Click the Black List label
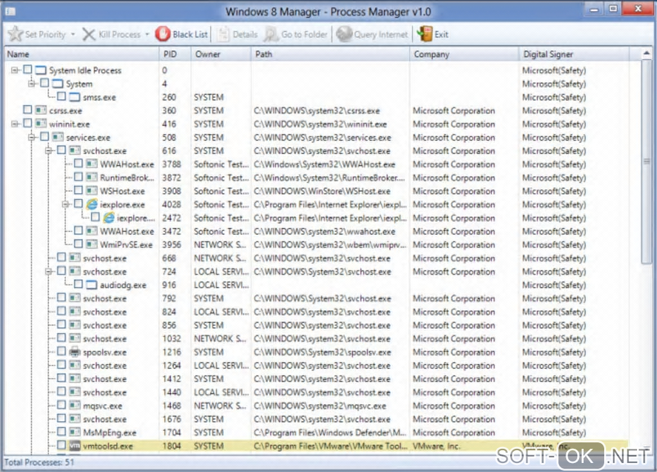This screenshot has width=657, height=472. (190, 34)
